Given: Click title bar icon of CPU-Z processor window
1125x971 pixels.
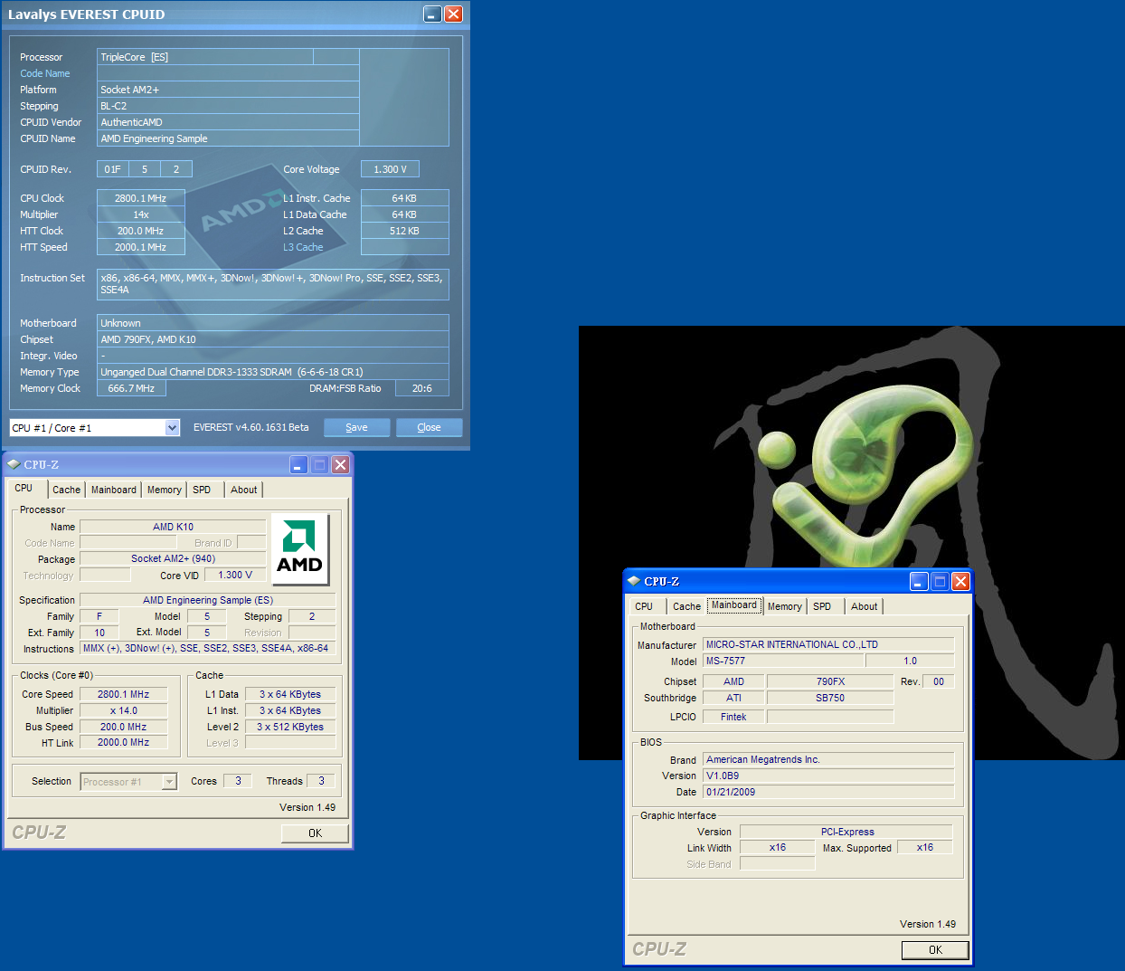Looking at the screenshot, I should [14, 464].
